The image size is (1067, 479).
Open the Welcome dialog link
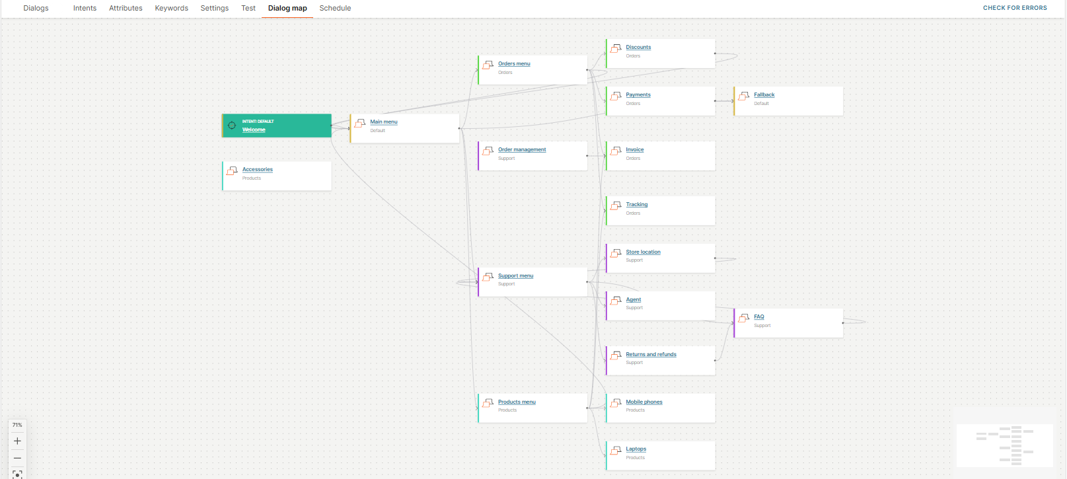coord(254,129)
